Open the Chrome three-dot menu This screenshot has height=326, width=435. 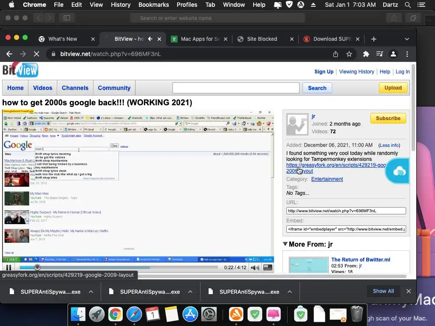(x=407, y=54)
